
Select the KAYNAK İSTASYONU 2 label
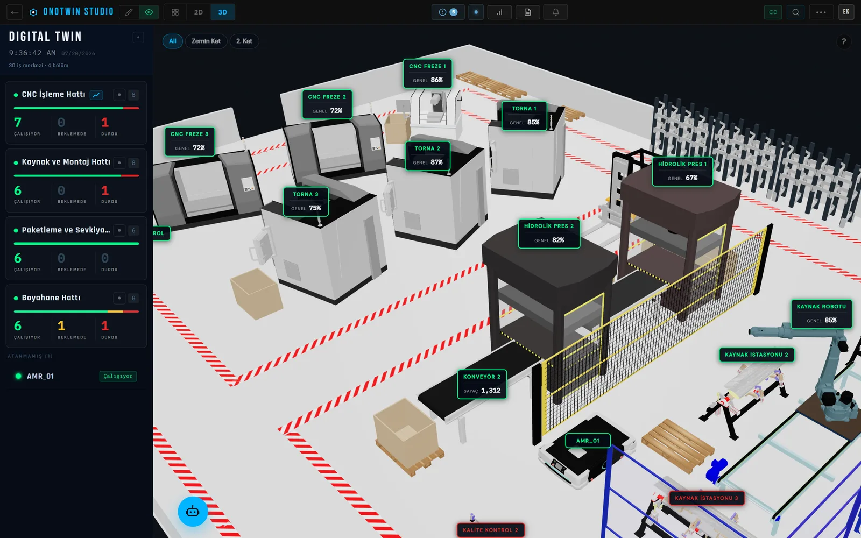coord(757,355)
